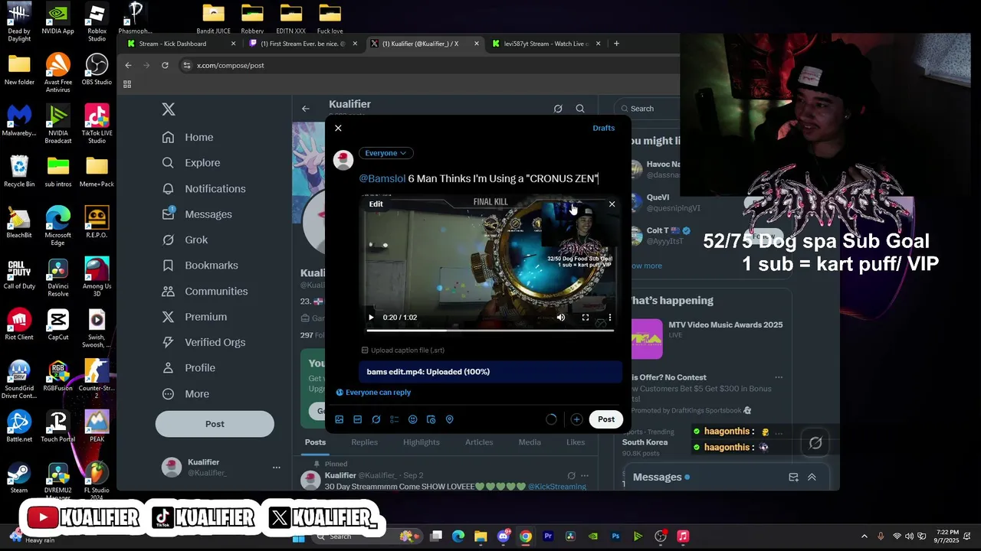Switch to the Likes profile tab
The height and width of the screenshot is (551, 981).
[x=576, y=442]
